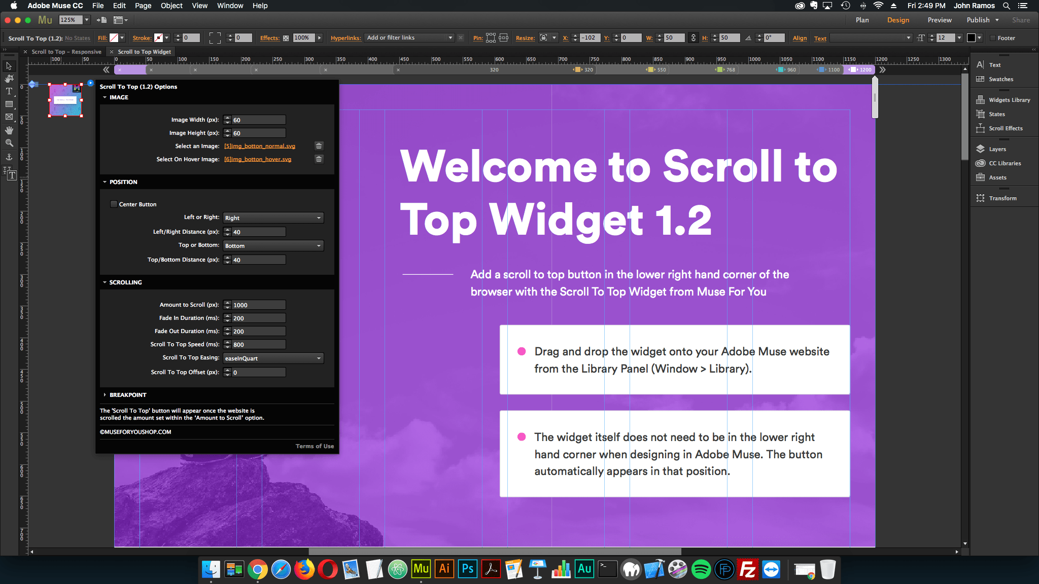Delete the selected hover image with trash icon

(x=319, y=159)
